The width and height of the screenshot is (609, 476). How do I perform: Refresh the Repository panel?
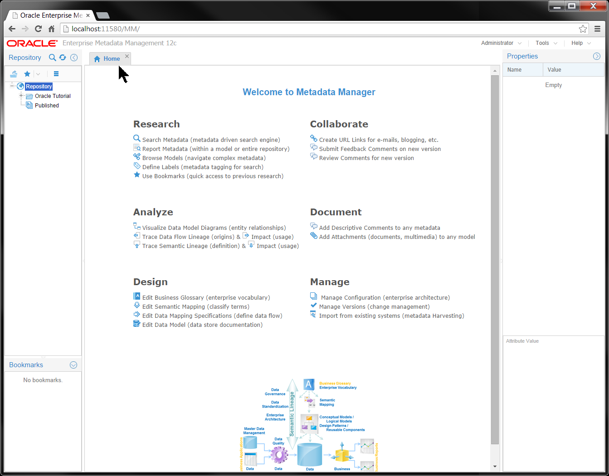coord(63,58)
